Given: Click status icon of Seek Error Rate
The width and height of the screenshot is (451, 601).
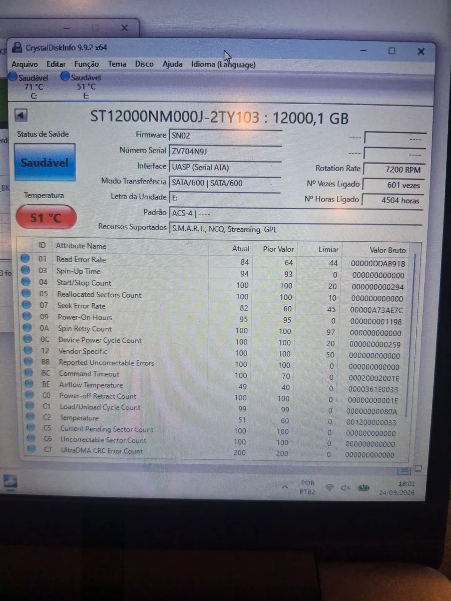Looking at the screenshot, I should [27, 305].
